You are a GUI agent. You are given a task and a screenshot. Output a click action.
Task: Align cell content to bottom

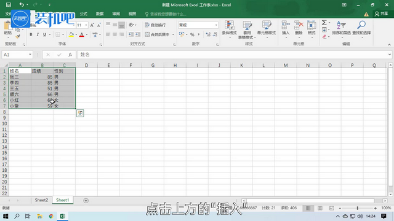pyautogui.click(x=122, y=25)
